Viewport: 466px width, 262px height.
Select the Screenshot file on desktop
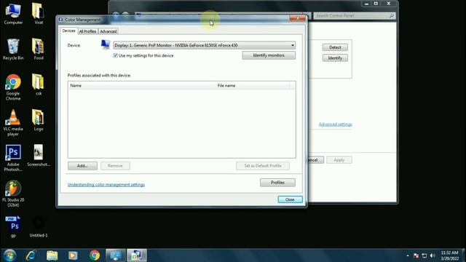click(x=39, y=155)
